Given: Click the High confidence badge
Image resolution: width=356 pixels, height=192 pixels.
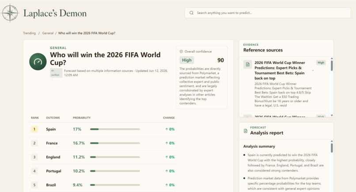Looking at the screenshot, I should click(x=187, y=60).
